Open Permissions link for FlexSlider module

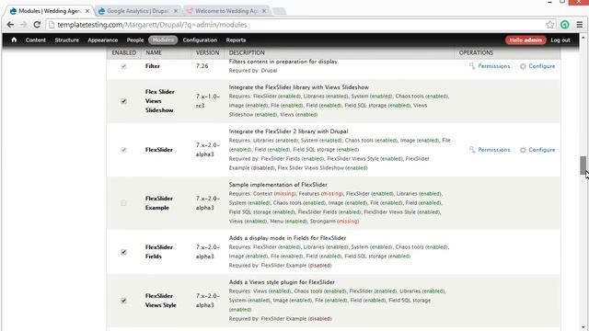coord(494,150)
